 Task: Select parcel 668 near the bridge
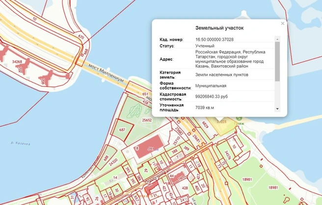click(x=86, y=51)
